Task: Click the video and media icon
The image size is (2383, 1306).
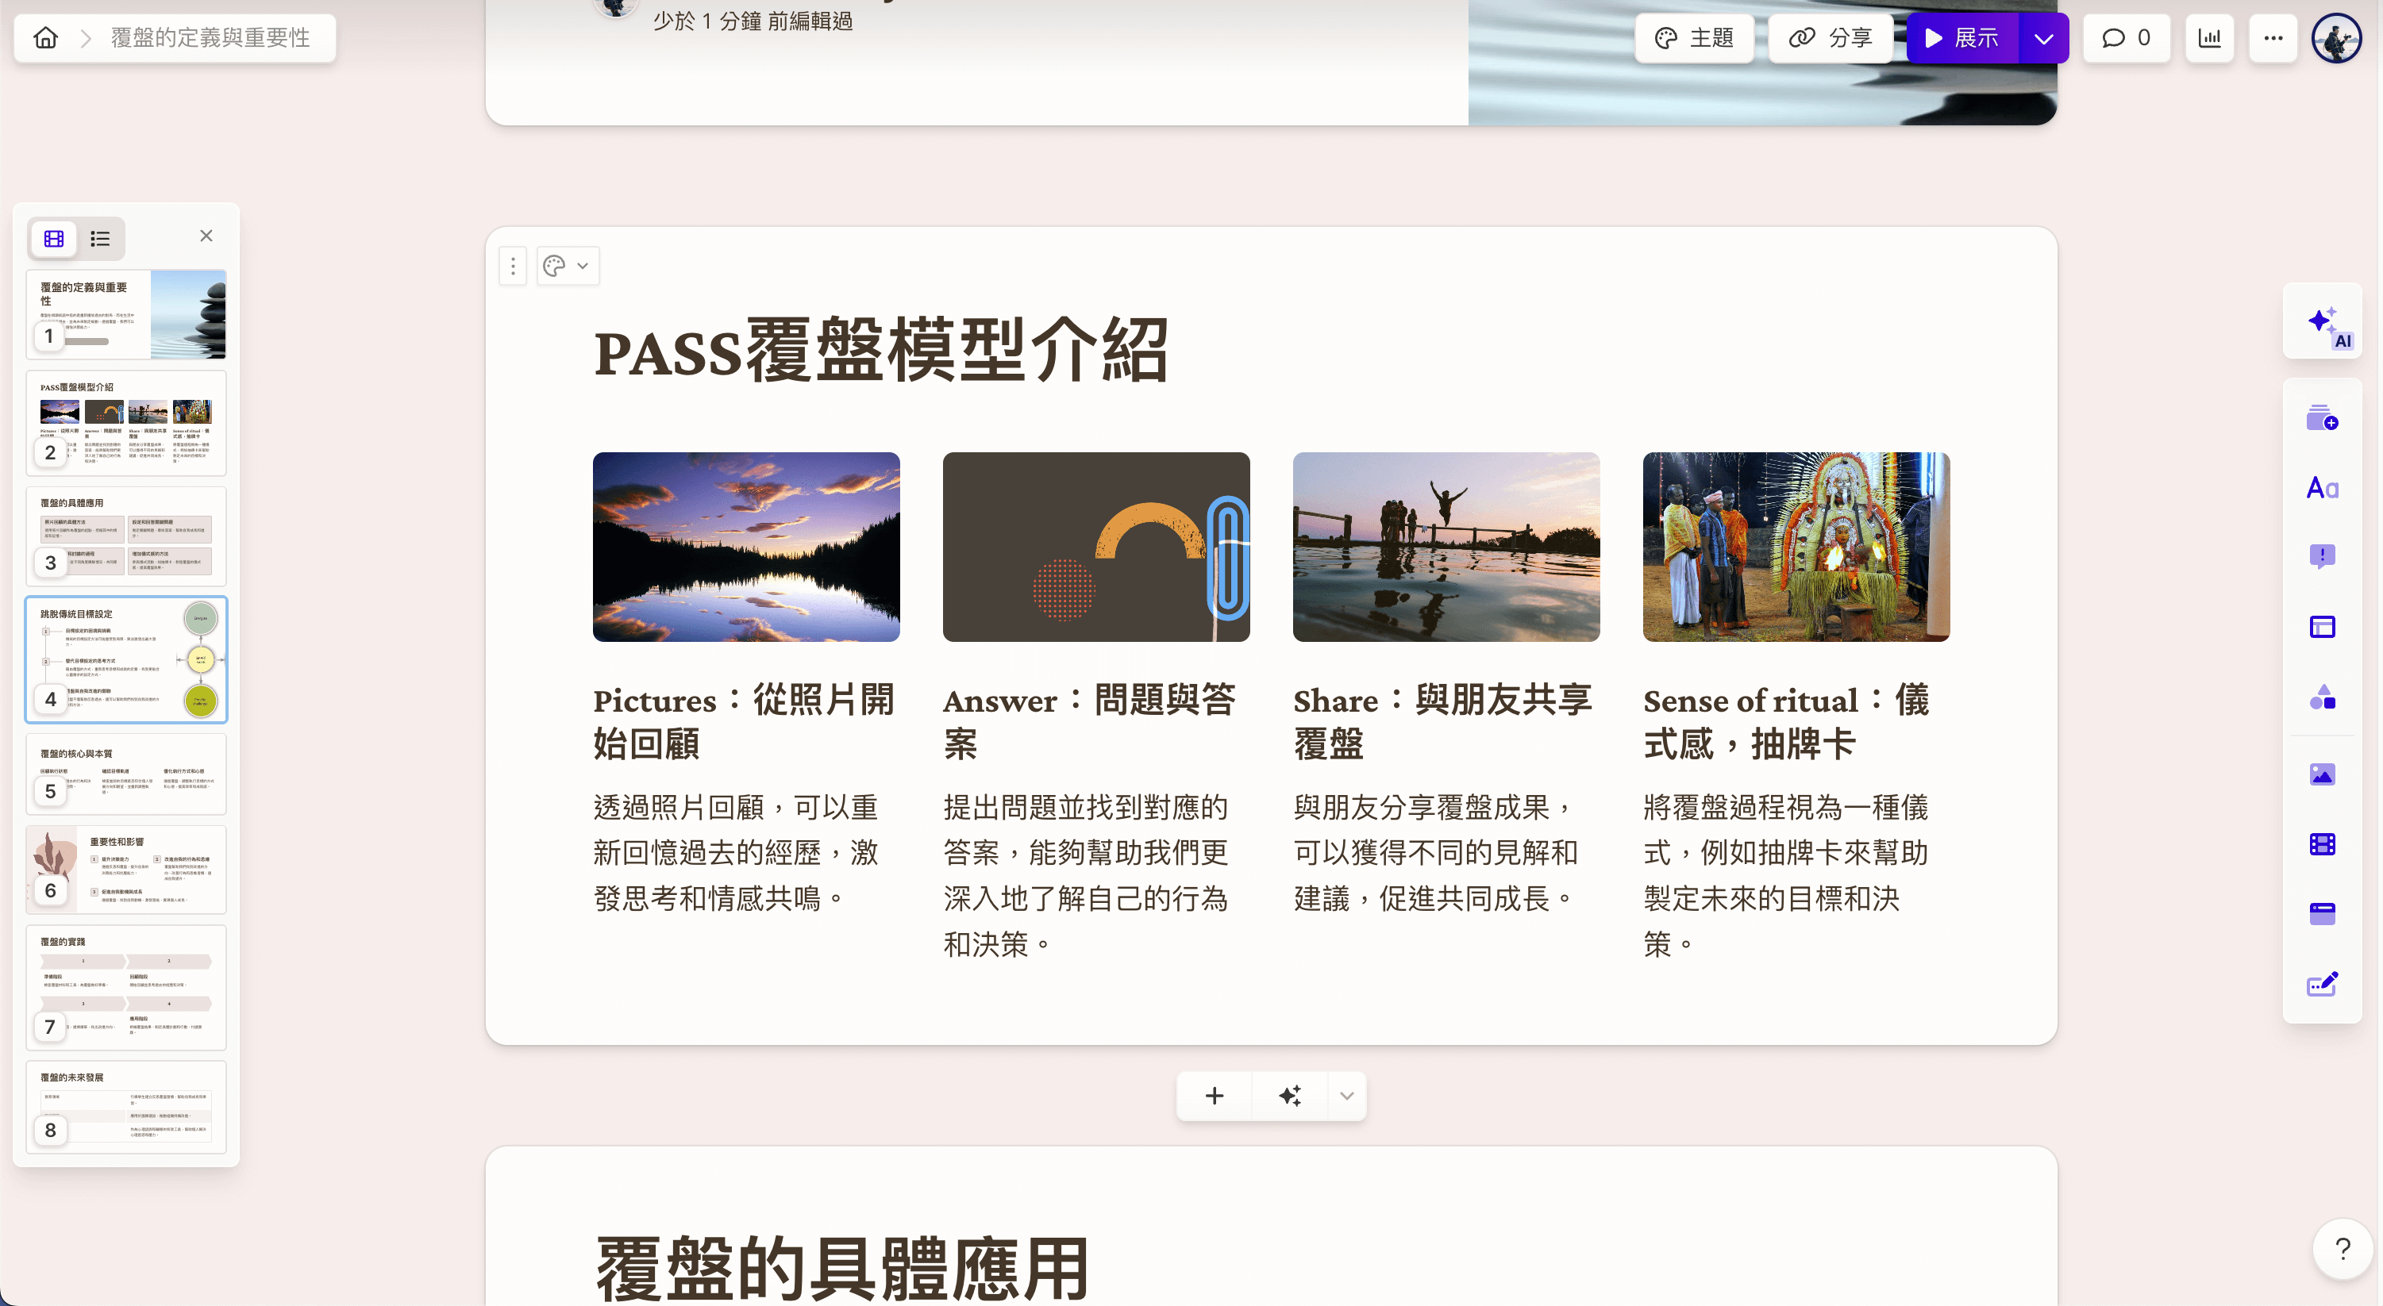Action: click(2323, 844)
